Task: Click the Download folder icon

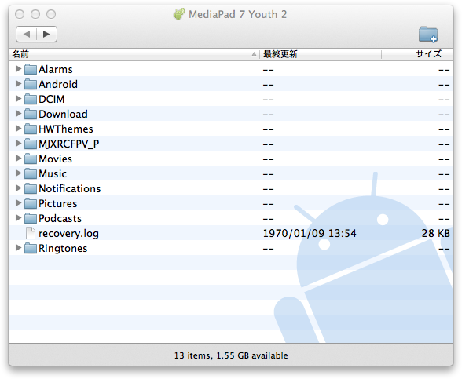Action: pos(31,114)
